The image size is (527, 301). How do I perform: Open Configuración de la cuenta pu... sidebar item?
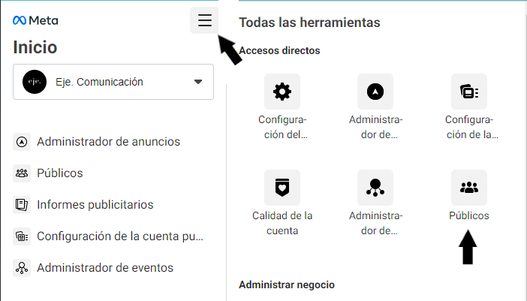(x=120, y=236)
